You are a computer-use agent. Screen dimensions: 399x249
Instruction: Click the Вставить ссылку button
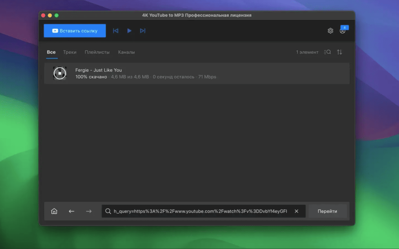(x=75, y=31)
